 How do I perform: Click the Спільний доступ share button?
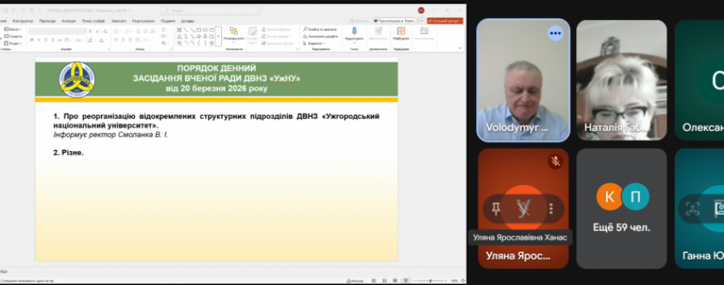click(x=444, y=21)
